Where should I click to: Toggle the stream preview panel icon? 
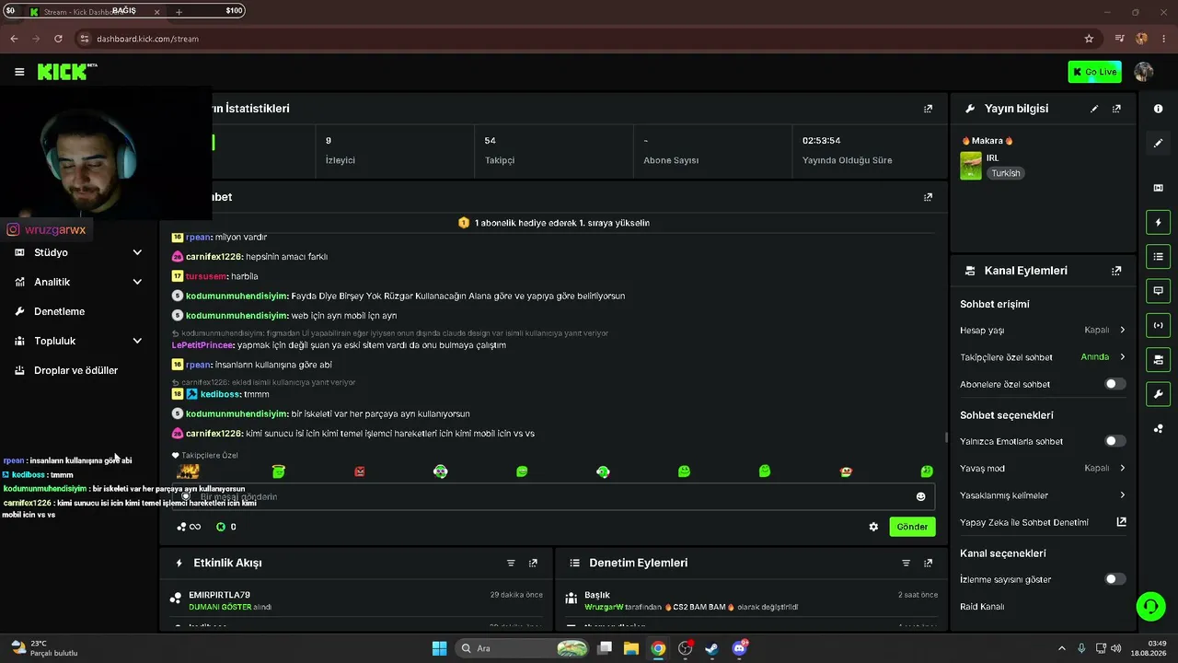(1158, 188)
